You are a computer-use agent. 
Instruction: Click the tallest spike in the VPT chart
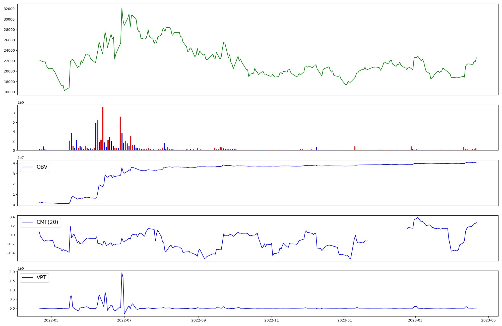pos(122,273)
